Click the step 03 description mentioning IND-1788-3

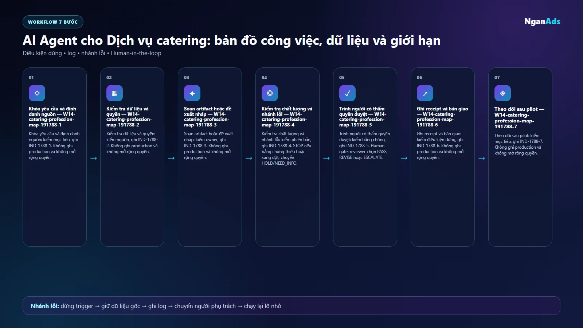[208, 146]
